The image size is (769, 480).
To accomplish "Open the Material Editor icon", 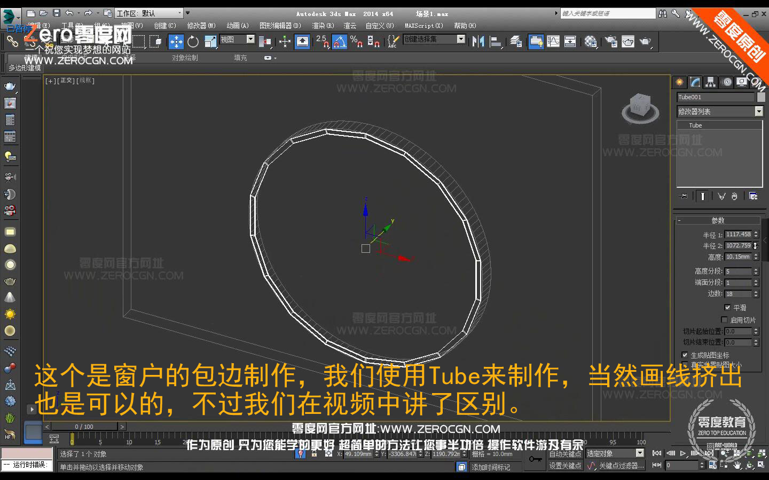I will point(590,41).
